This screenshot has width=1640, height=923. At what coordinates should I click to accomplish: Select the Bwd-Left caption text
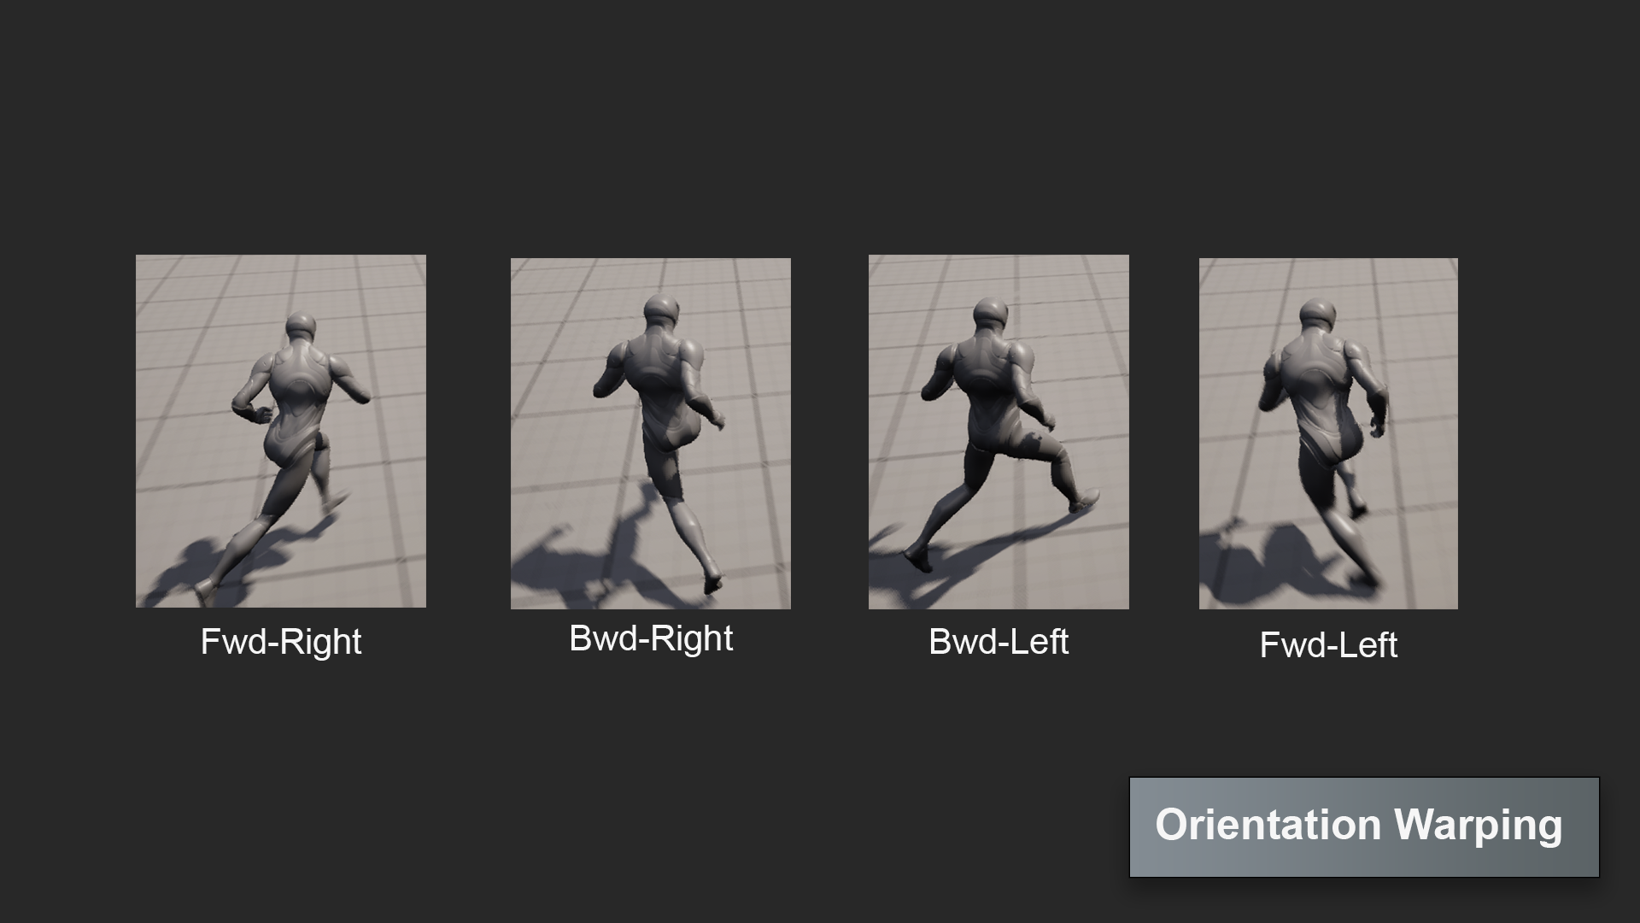[x=999, y=642]
